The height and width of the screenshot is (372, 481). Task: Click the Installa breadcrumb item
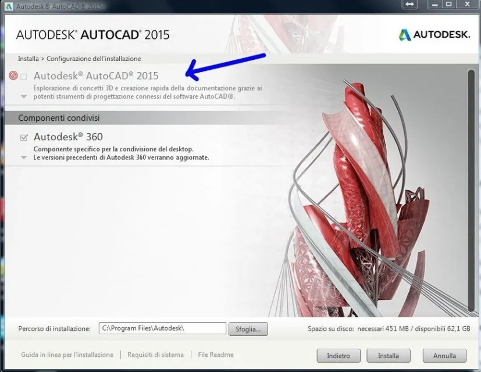[x=28, y=59]
